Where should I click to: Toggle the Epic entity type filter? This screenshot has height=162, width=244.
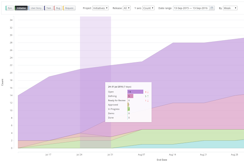coord(10,8)
